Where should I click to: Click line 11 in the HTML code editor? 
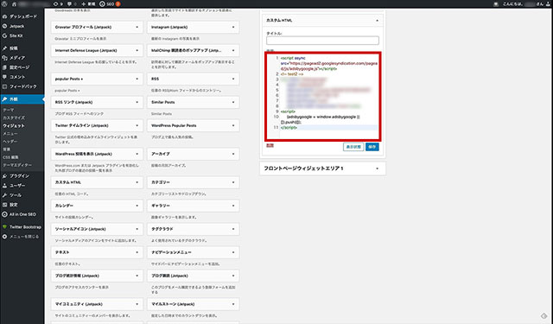pos(328,128)
